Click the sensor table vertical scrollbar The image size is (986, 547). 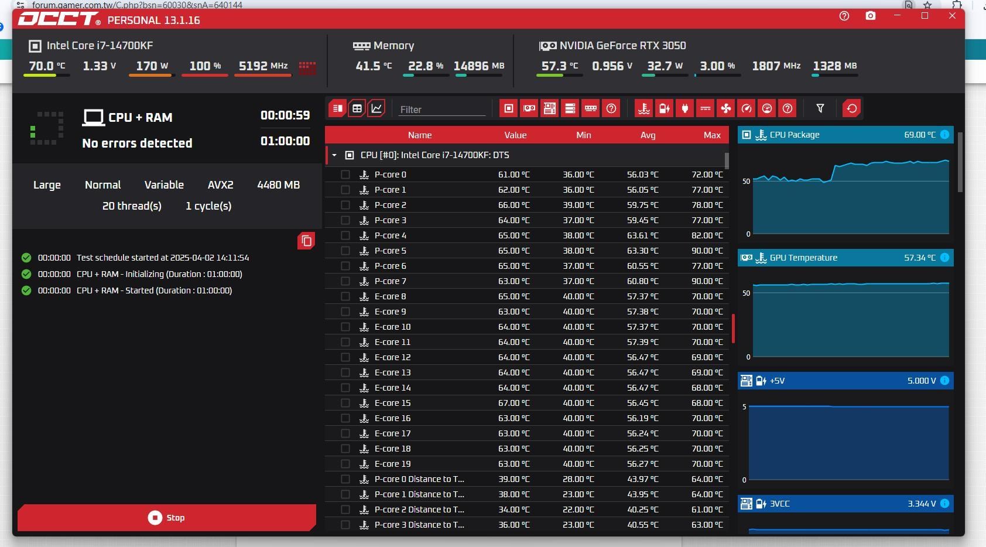click(727, 160)
